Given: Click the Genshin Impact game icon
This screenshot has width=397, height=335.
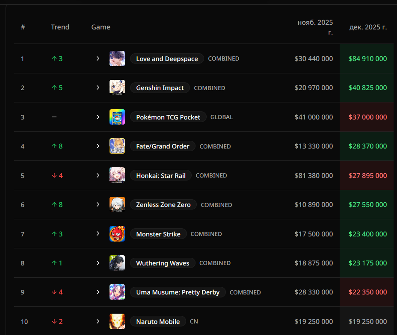Looking at the screenshot, I should pos(117,87).
